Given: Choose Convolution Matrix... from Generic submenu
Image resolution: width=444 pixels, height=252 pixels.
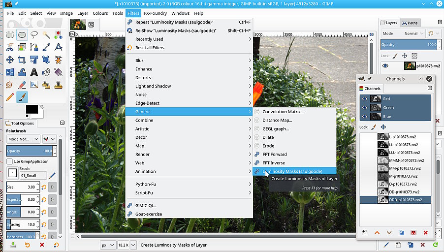Looking at the screenshot, I should pos(294,112).
